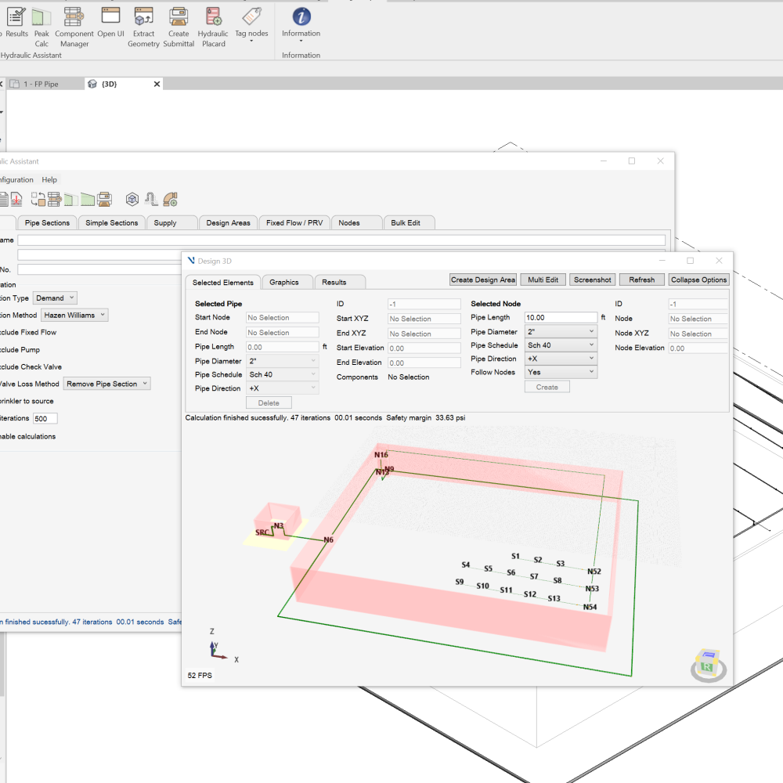Click the Selected Node Pipe Length field
Image resolution: width=783 pixels, height=783 pixels.
[x=561, y=318]
